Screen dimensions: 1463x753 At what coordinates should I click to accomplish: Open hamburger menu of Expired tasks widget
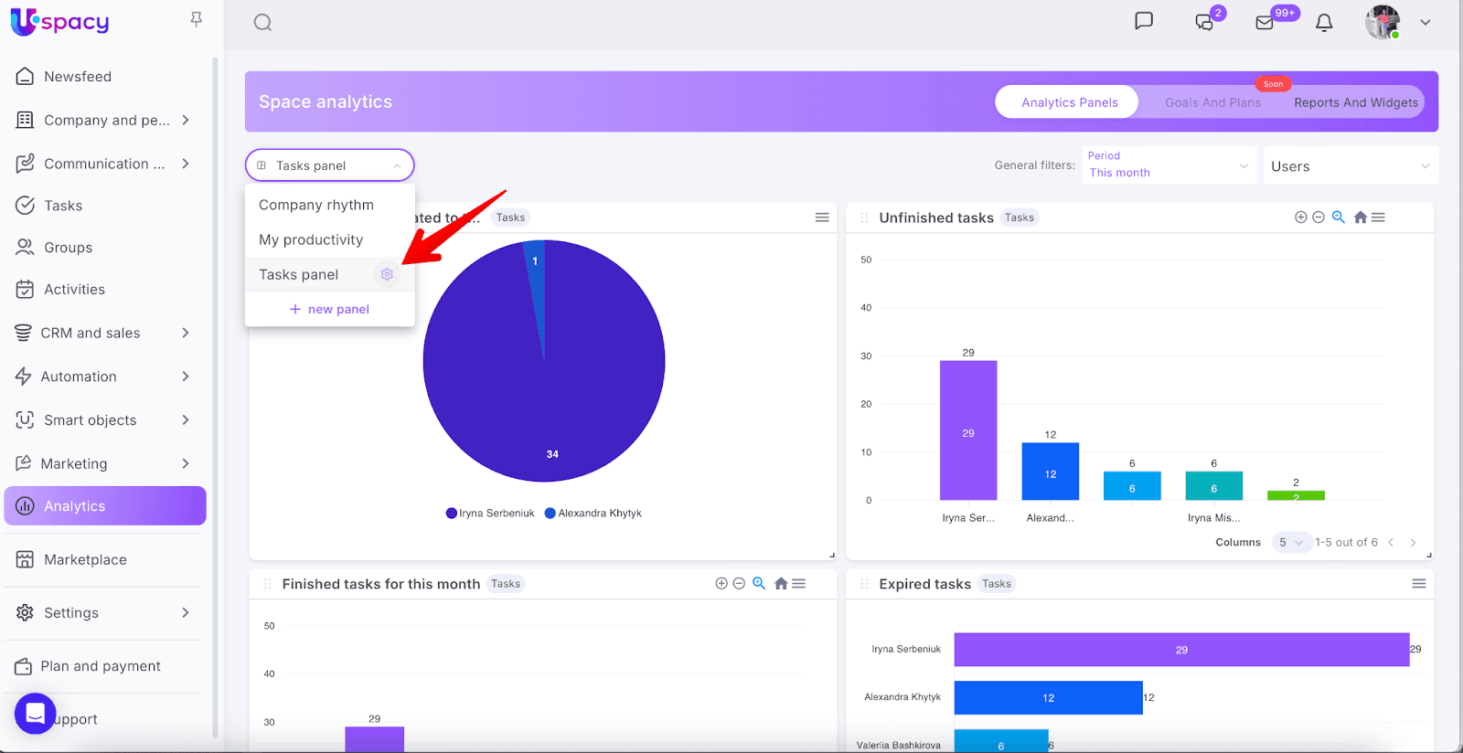(x=1418, y=584)
